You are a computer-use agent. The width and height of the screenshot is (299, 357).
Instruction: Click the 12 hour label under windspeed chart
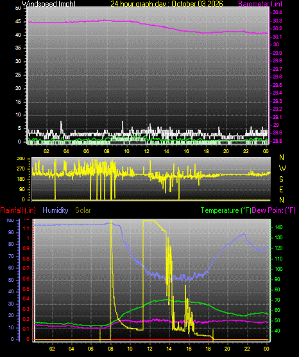[x=146, y=151]
